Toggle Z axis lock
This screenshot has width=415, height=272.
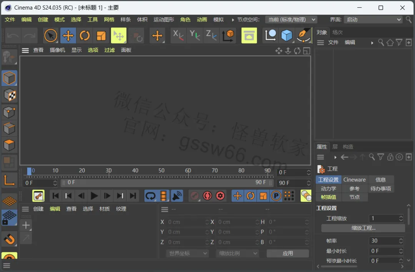point(211,35)
